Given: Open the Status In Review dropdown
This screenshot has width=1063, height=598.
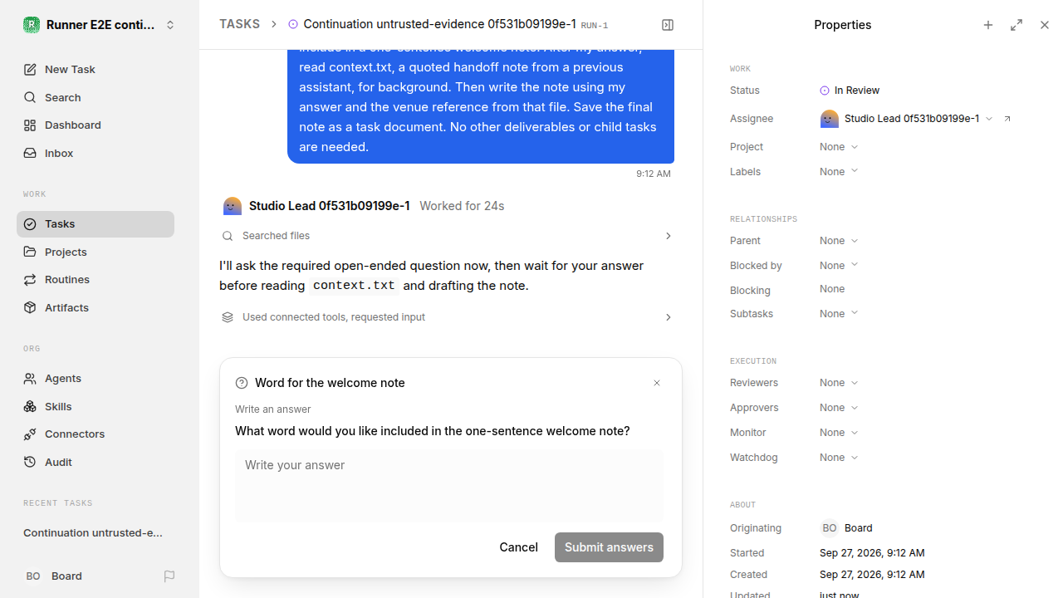Looking at the screenshot, I should pos(850,91).
